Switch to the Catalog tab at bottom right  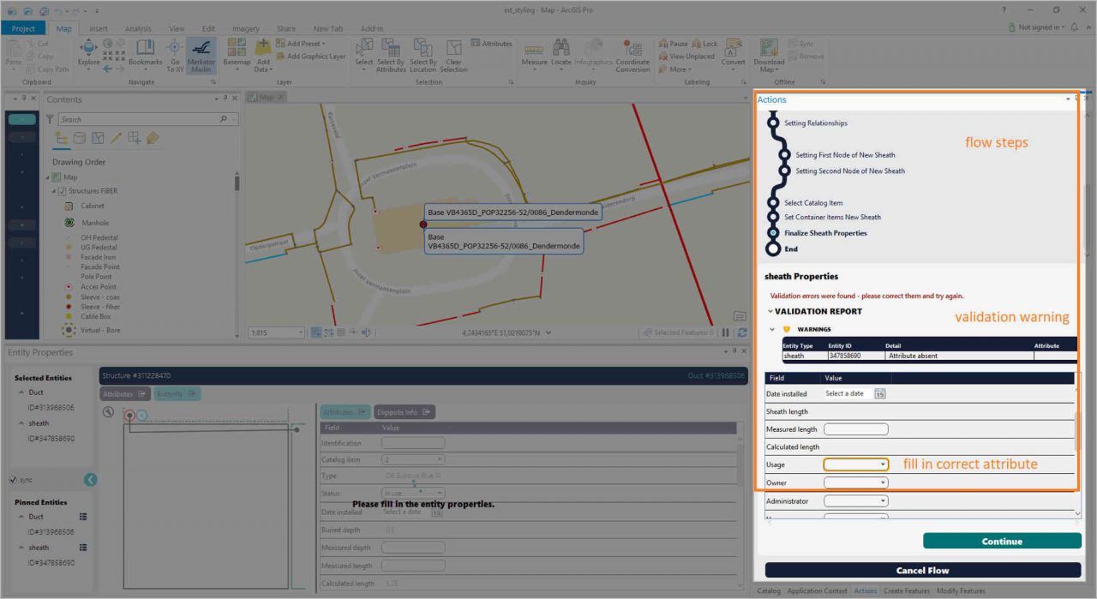[769, 590]
